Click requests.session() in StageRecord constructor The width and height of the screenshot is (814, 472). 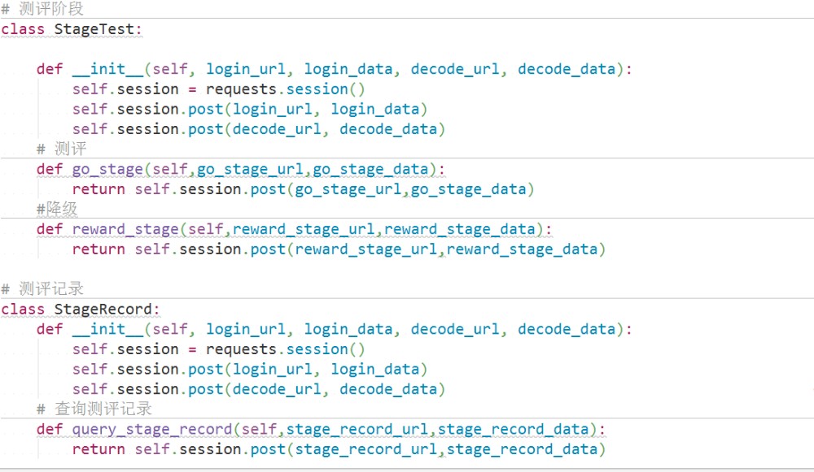pyautogui.click(x=286, y=349)
